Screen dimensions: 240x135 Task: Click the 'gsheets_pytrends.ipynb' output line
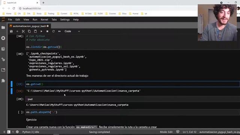click(x=47, y=70)
